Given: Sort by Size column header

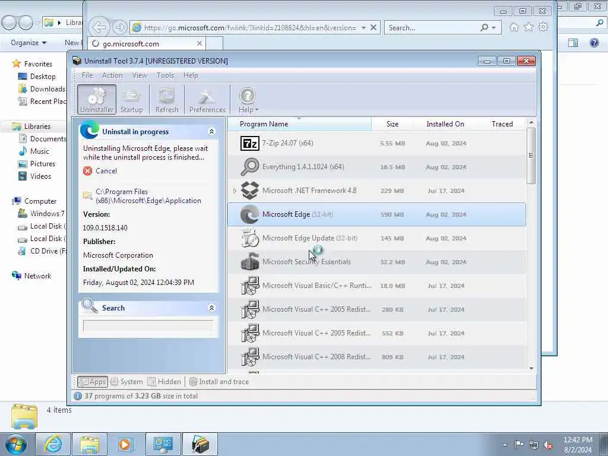Looking at the screenshot, I should click(392, 124).
